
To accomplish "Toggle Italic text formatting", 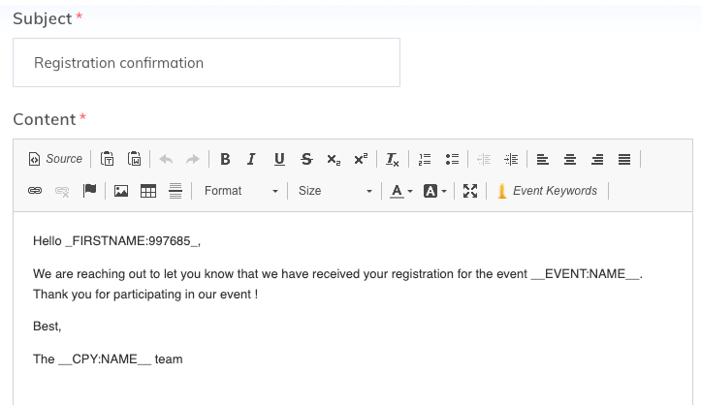I will pyautogui.click(x=252, y=159).
